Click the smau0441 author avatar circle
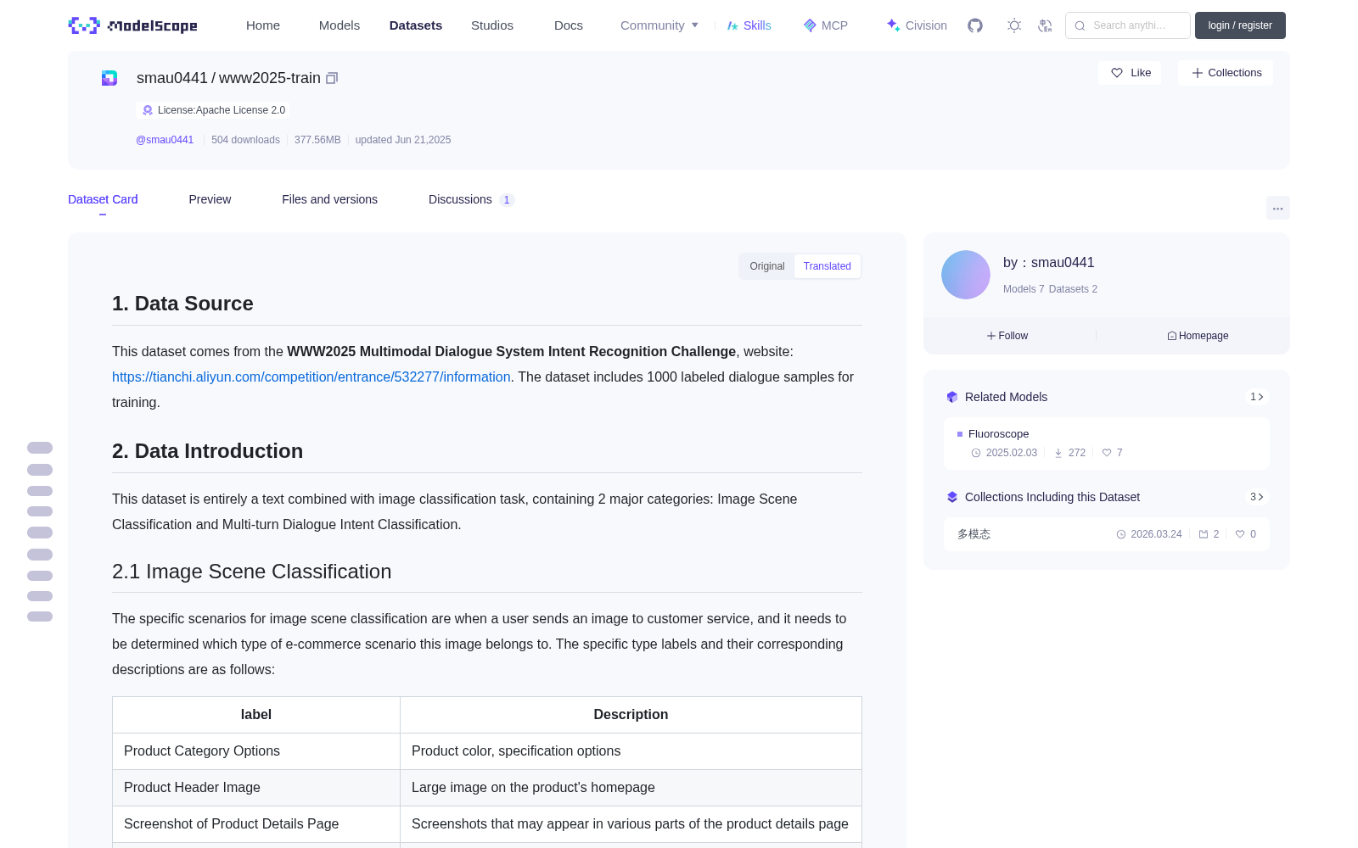 (966, 275)
